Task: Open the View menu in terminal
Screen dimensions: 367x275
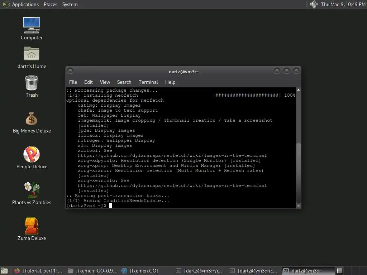Action: coord(105,82)
